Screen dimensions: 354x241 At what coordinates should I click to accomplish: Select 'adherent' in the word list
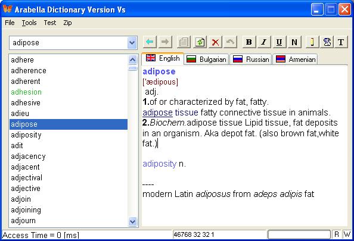coord(69,81)
